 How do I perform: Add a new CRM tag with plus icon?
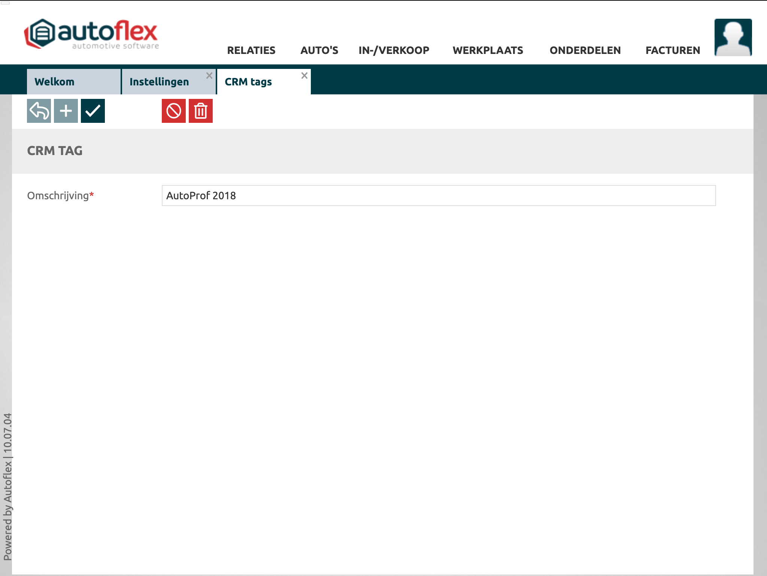click(66, 111)
